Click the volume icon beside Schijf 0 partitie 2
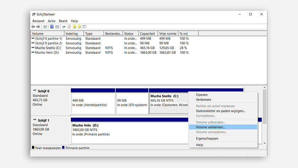This screenshot has width=298, height=168. tap(33, 43)
